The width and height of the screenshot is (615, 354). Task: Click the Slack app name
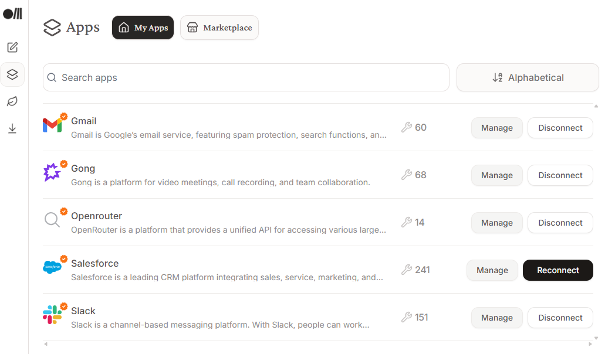click(83, 311)
